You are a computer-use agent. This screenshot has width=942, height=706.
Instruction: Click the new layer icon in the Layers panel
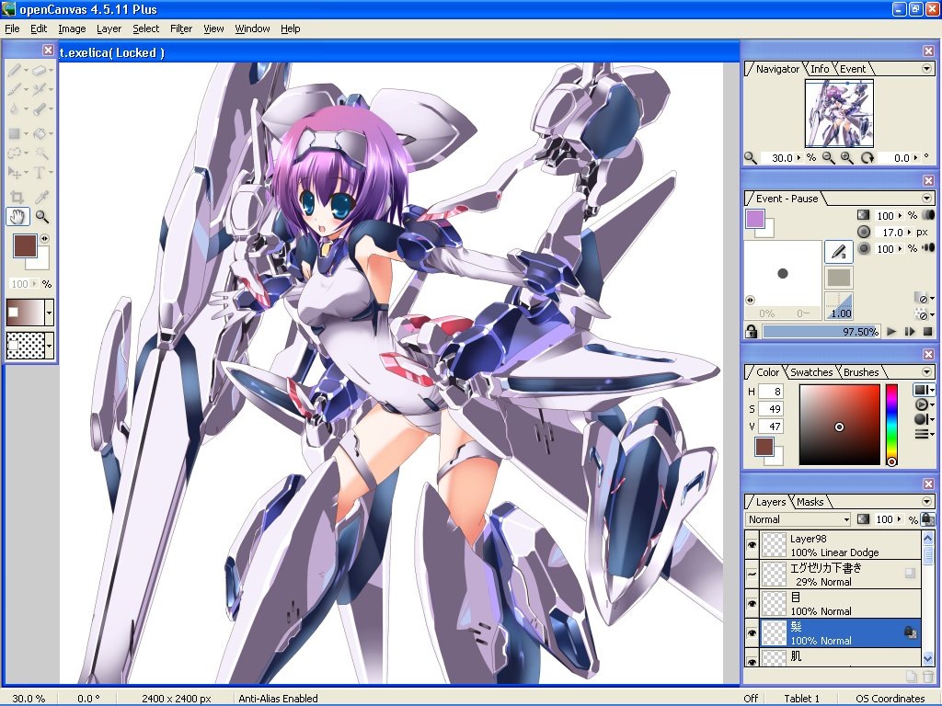(x=912, y=677)
